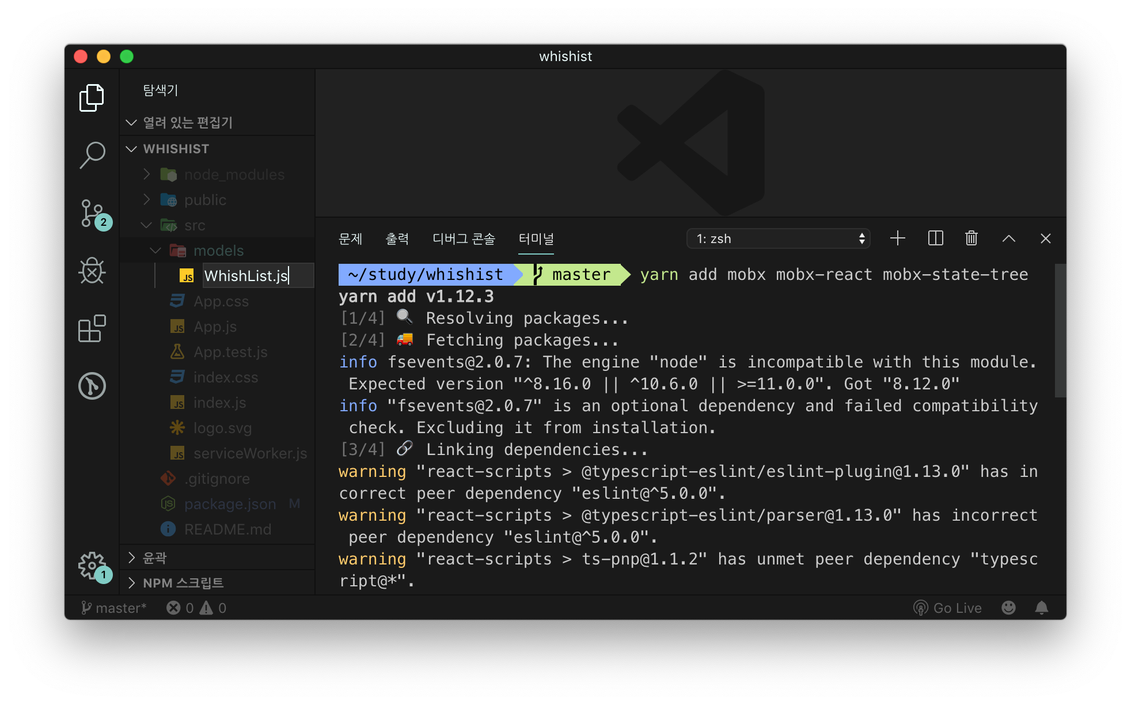Click the green macOS zoom window button
Viewport: 1131px width, 705px height.
[x=127, y=56]
